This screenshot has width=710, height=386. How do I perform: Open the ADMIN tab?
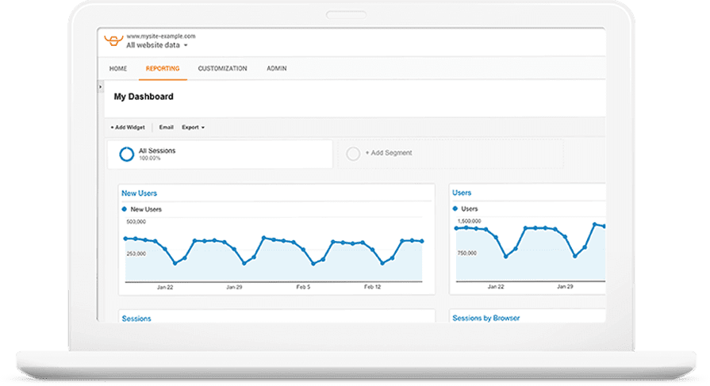point(277,69)
